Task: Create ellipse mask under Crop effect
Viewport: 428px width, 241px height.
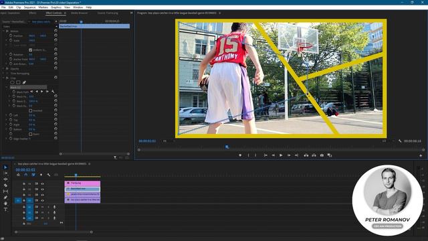Action: [x=12, y=82]
